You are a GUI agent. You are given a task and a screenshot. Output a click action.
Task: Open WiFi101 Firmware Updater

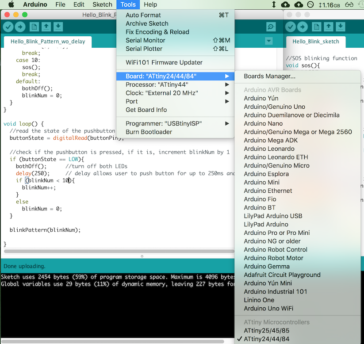pyautogui.click(x=175, y=62)
